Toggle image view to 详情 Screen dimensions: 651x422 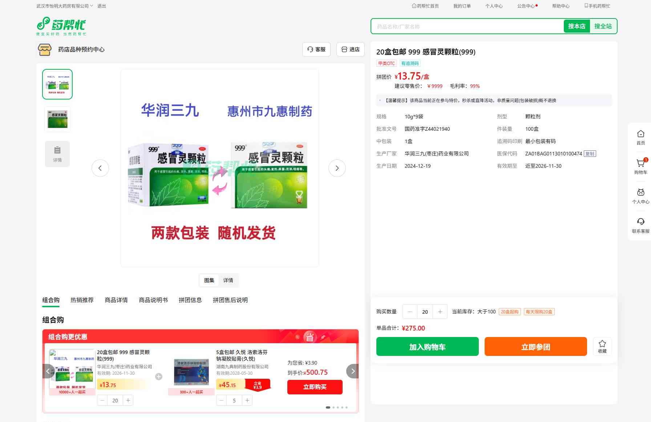pos(228,280)
